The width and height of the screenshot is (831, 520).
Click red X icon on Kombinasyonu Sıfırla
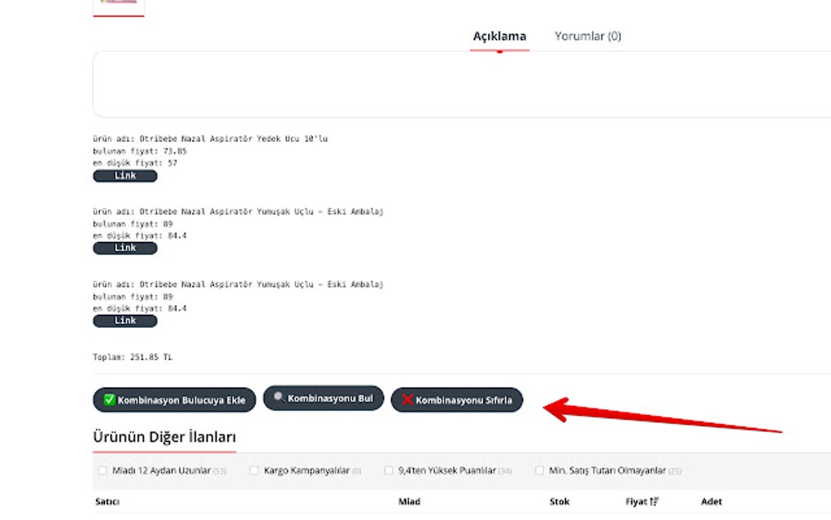407,399
